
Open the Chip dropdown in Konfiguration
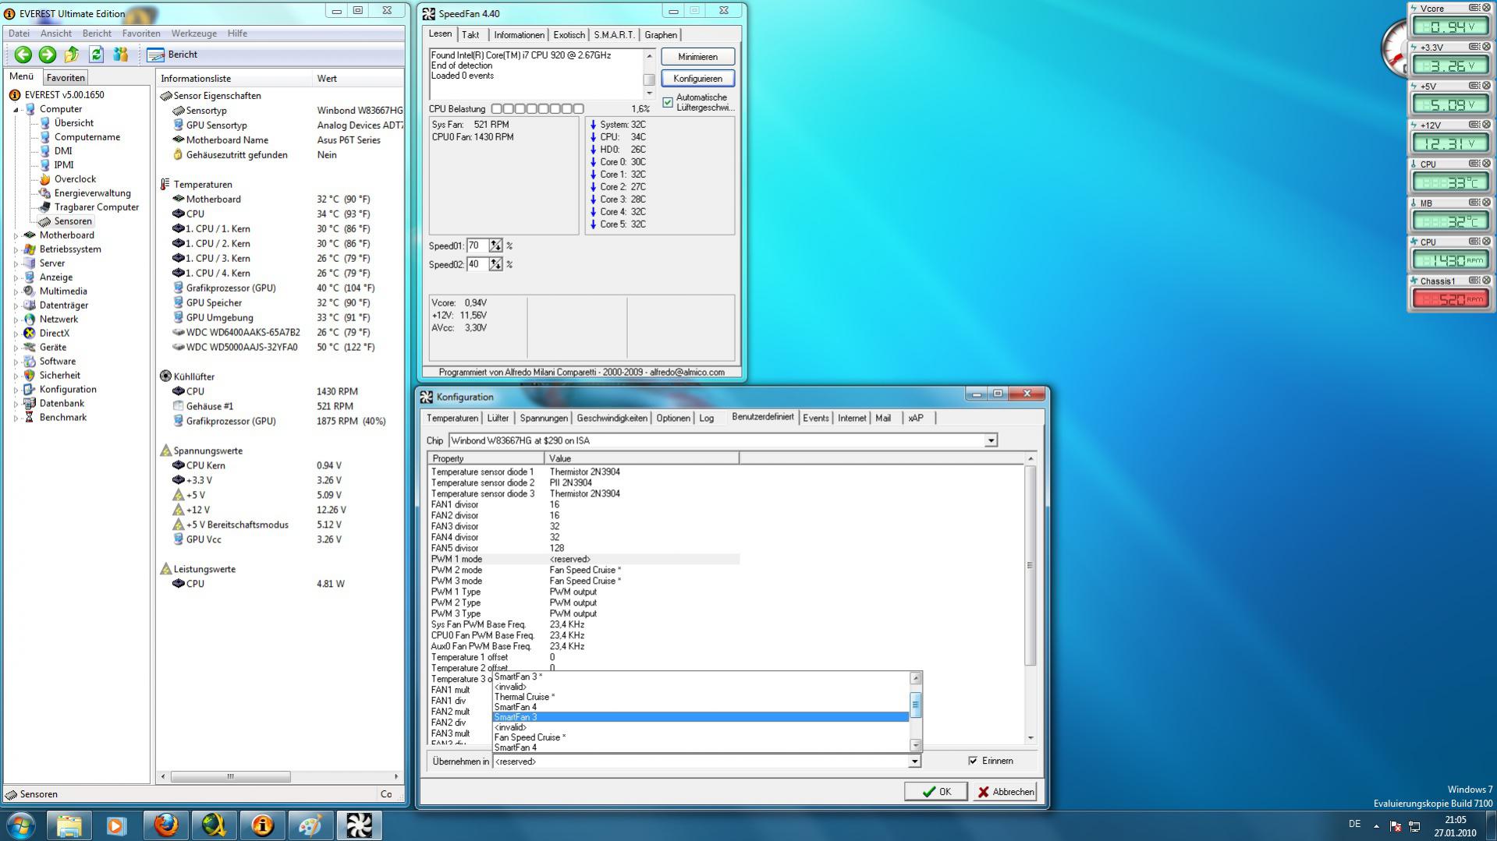(x=991, y=440)
